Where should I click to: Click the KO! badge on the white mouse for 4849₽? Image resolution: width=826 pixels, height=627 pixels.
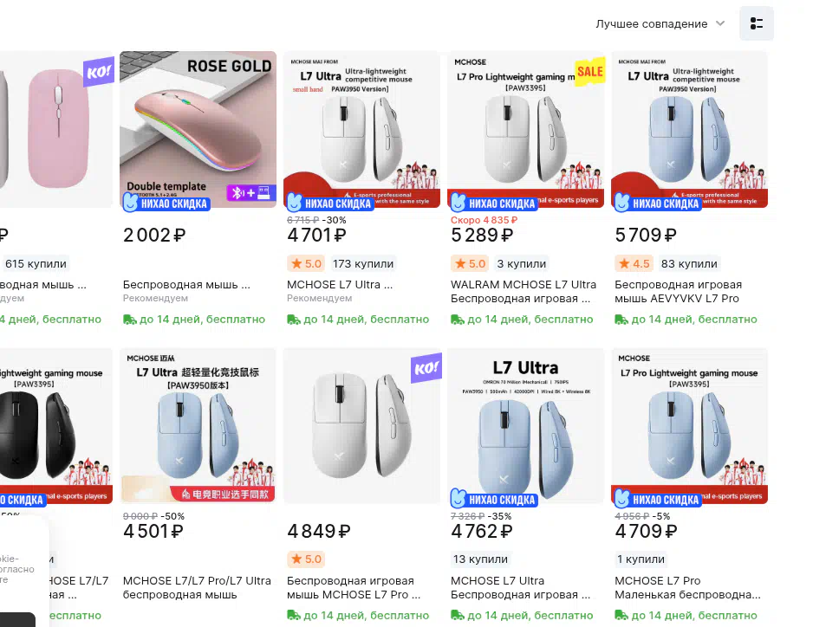[x=426, y=367]
